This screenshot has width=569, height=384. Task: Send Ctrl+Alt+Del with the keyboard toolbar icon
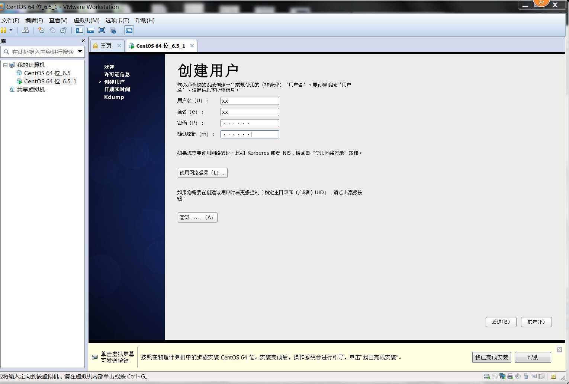(25, 30)
